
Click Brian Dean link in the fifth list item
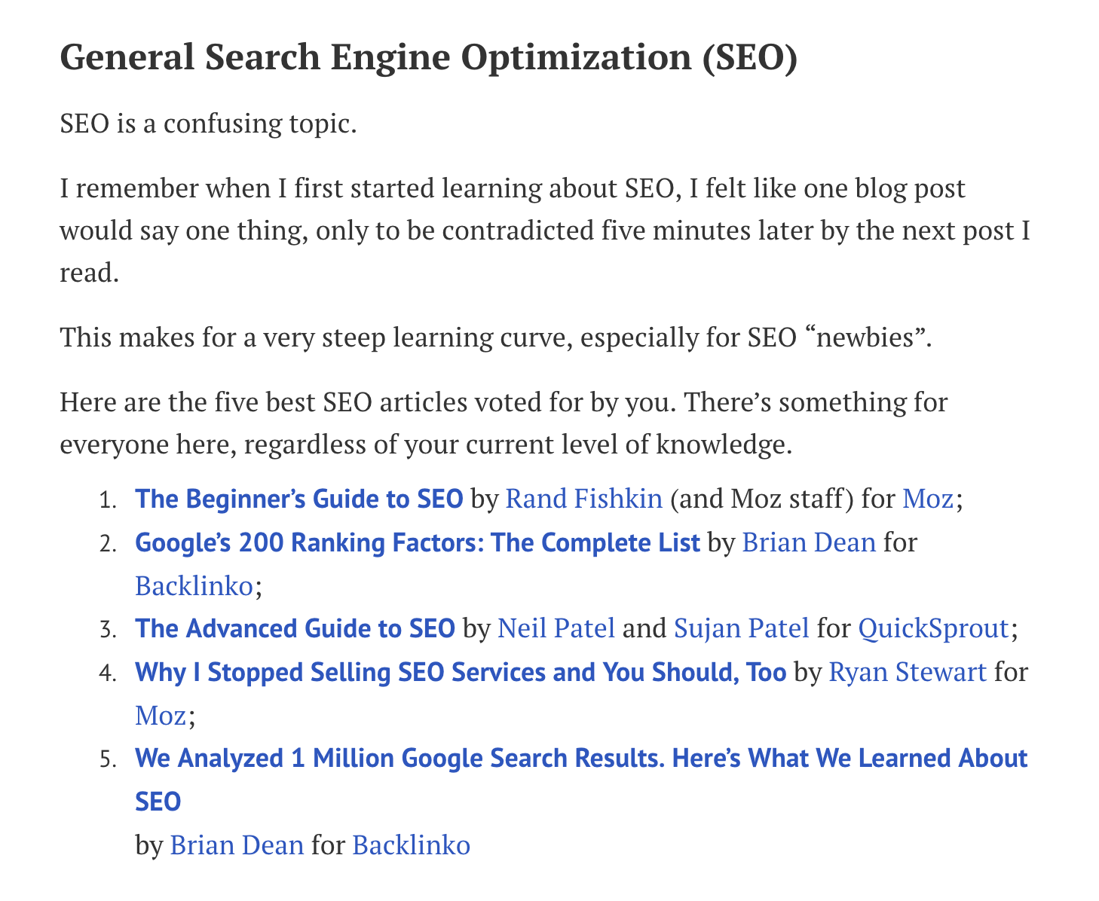(237, 845)
